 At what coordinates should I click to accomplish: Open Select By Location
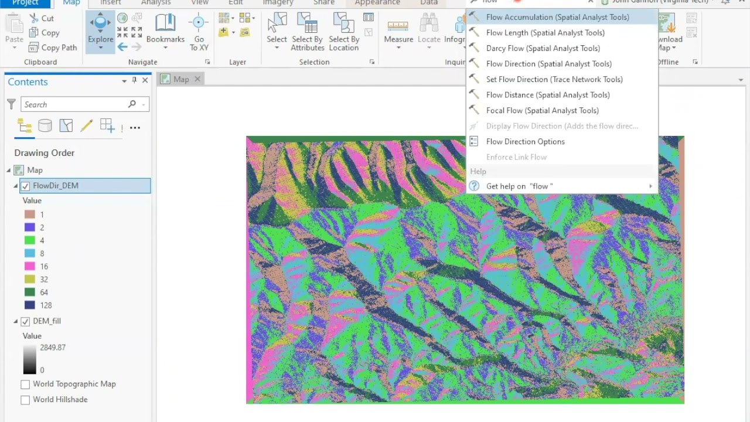343,32
